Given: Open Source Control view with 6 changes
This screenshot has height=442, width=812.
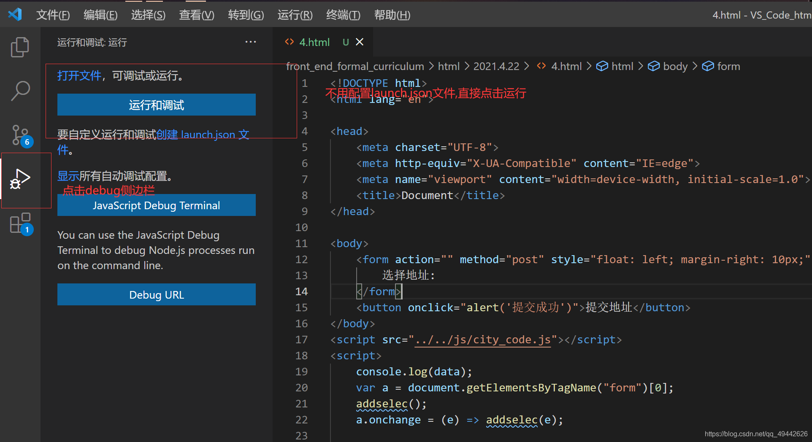Looking at the screenshot, I should 21,136.
